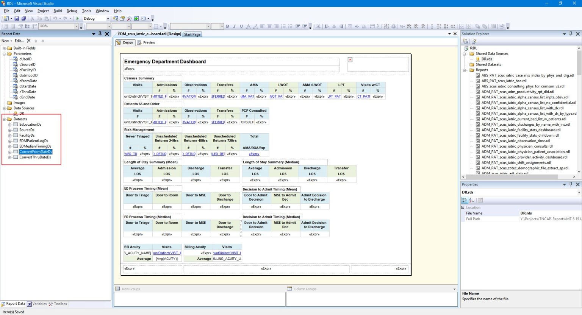Expand the ConvertFromDateDs dataset
The width and height of the screenshot is (582, 315).
point(9,151)
